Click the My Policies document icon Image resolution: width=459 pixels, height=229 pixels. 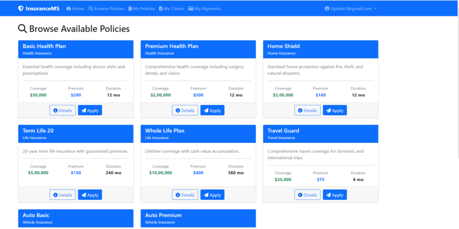(x=130, y=9)
